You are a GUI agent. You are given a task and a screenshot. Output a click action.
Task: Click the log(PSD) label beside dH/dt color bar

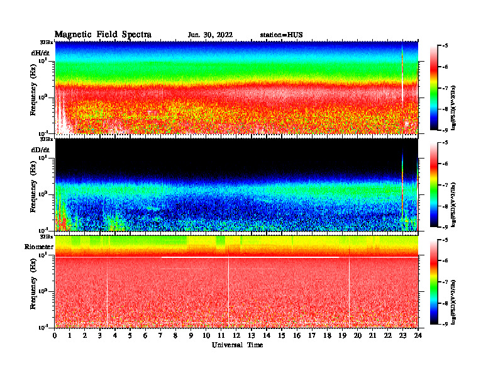[453, 108]
